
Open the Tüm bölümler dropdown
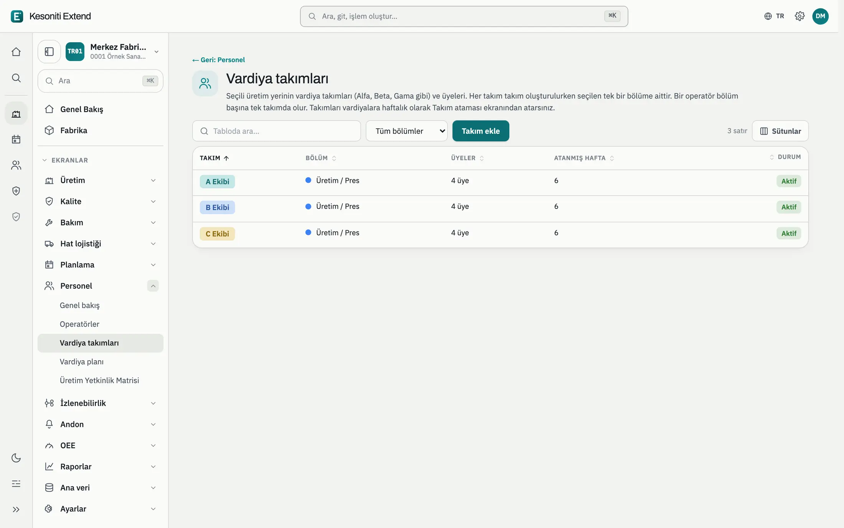point(407,131)
